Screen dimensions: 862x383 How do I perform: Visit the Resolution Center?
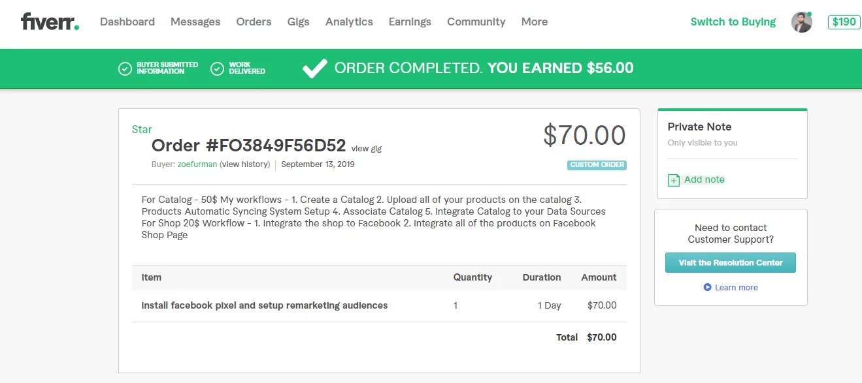[730, 263]
